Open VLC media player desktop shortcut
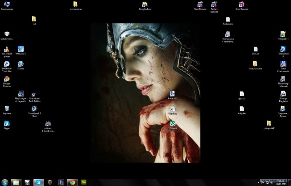This screenshot has width=291, height=186. [7, 49]
